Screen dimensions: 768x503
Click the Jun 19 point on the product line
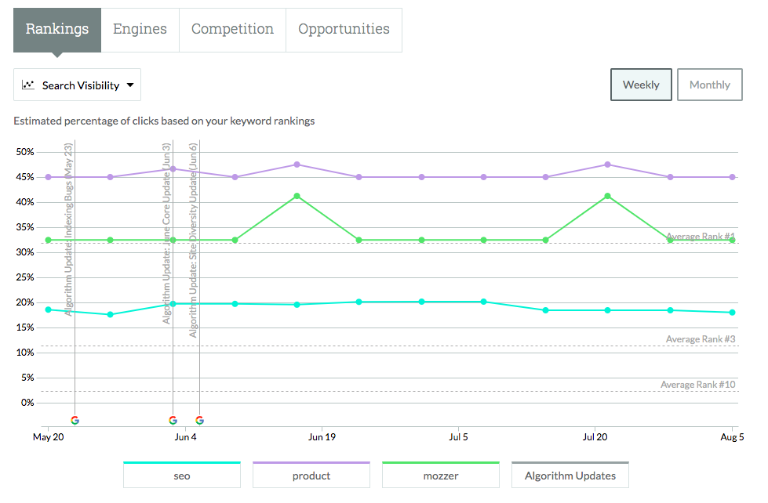click(x=296, y=164)
